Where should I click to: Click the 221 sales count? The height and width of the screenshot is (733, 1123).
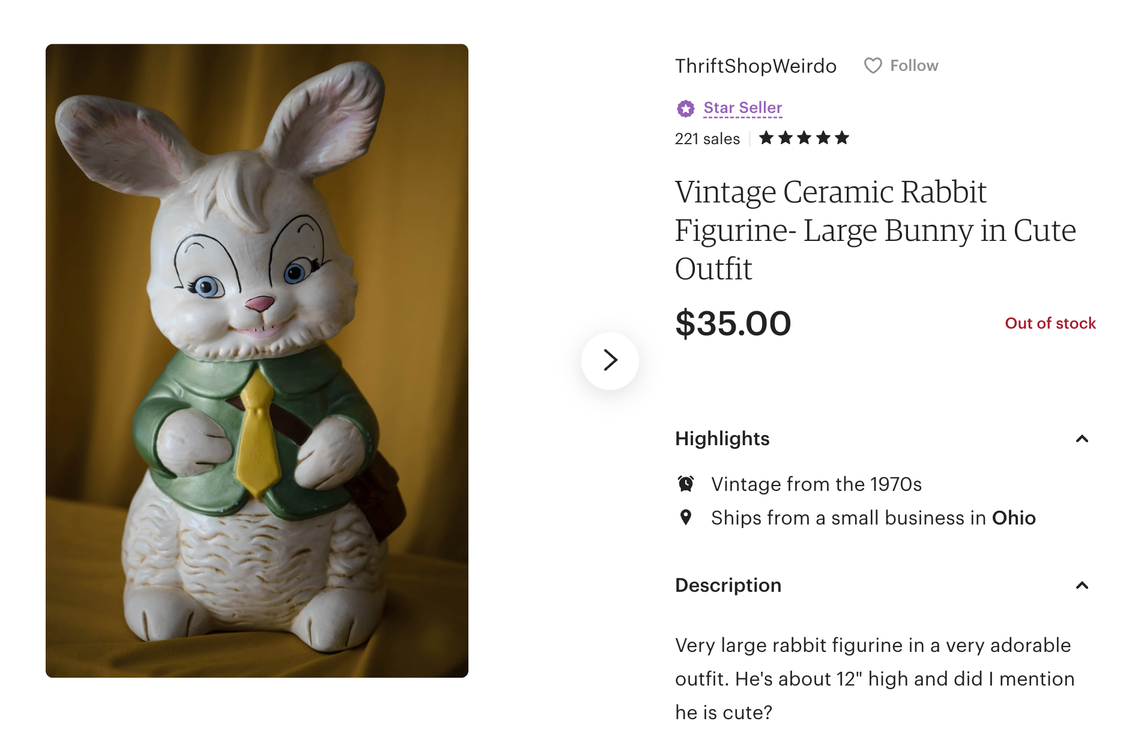coord(707,139)
